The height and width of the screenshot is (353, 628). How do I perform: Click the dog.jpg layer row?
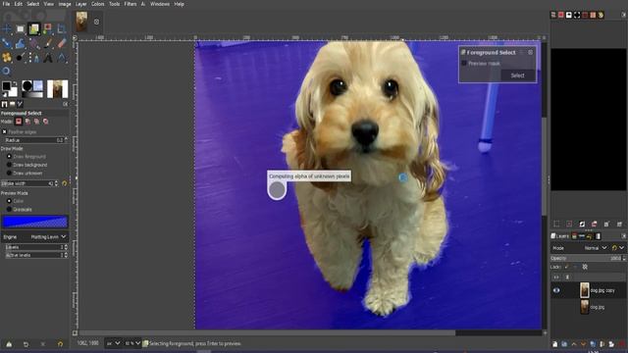click(x=589, y=307)
